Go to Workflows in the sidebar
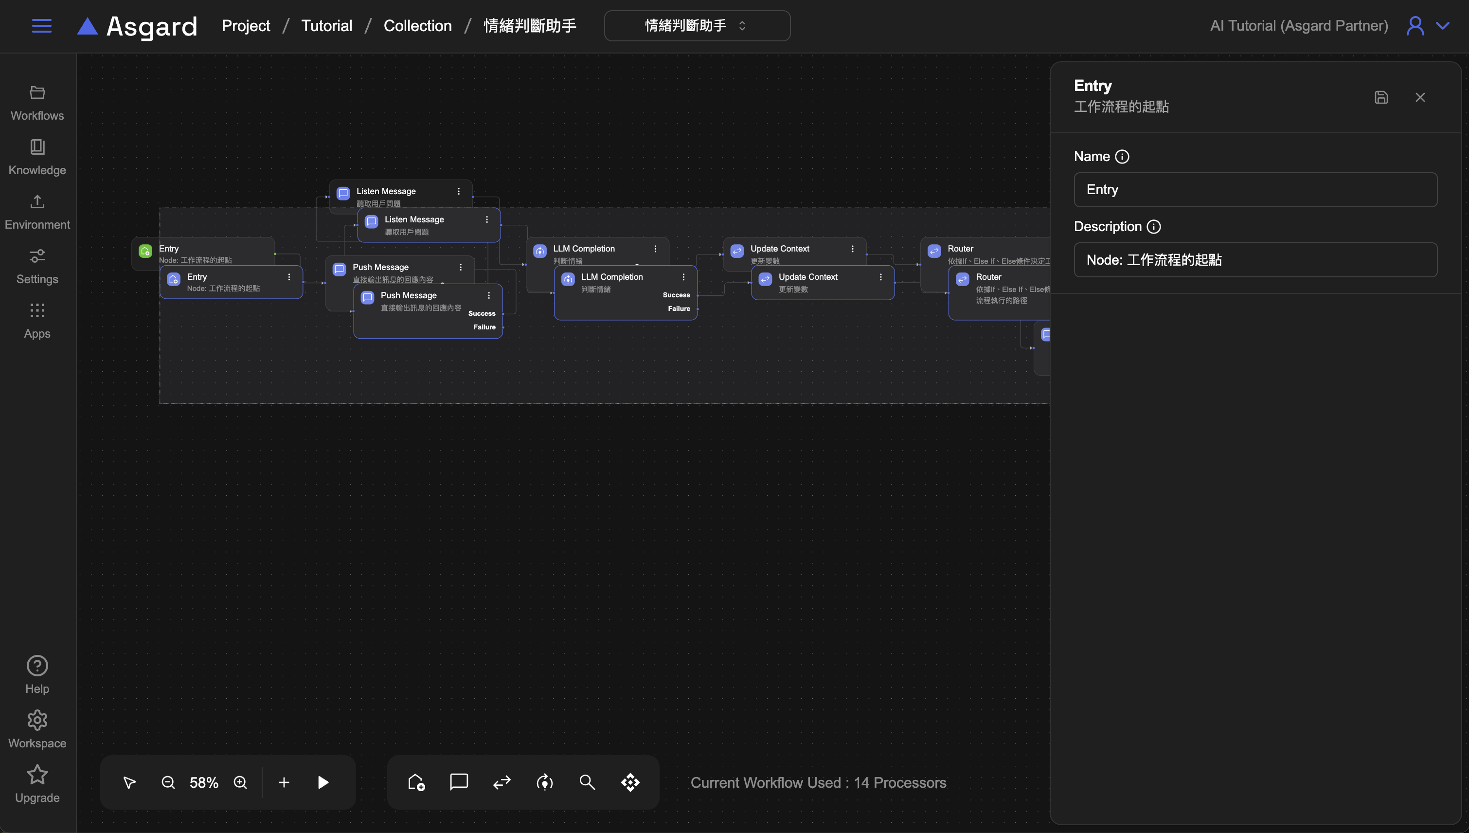1469x833 pixels. pos(37,102)
